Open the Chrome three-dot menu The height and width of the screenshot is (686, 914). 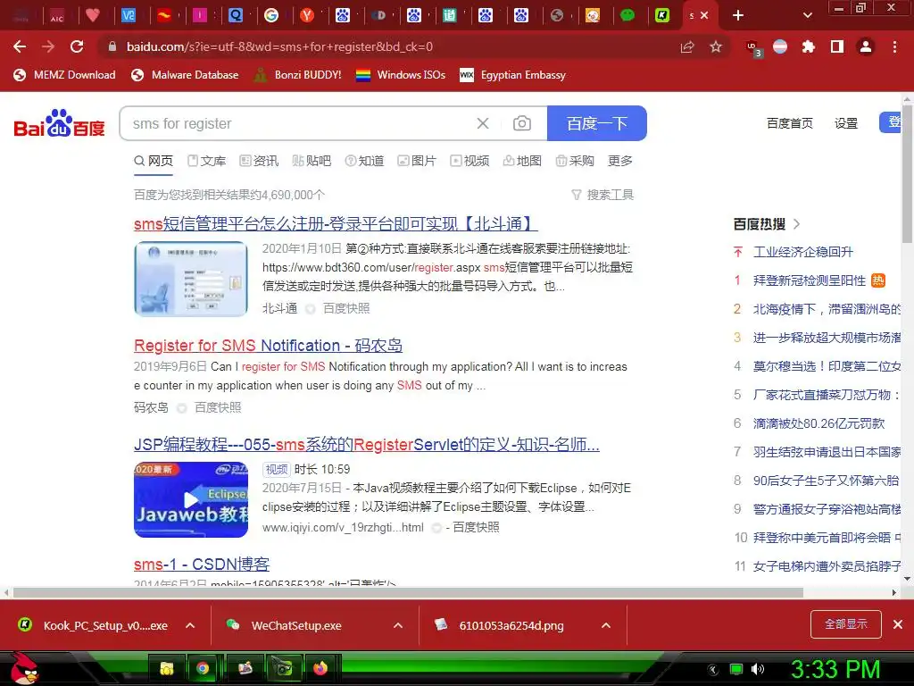coord(894,46)
